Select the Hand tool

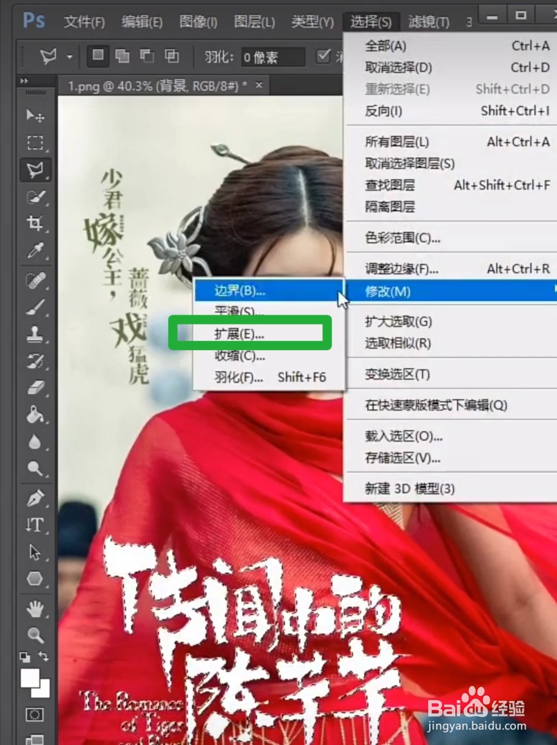point(35,609)
